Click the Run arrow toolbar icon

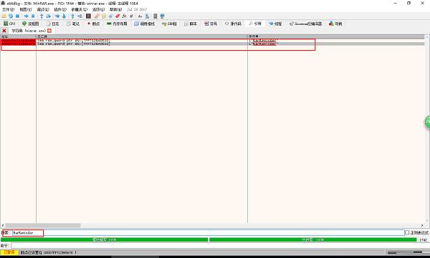tap(26, 16)
